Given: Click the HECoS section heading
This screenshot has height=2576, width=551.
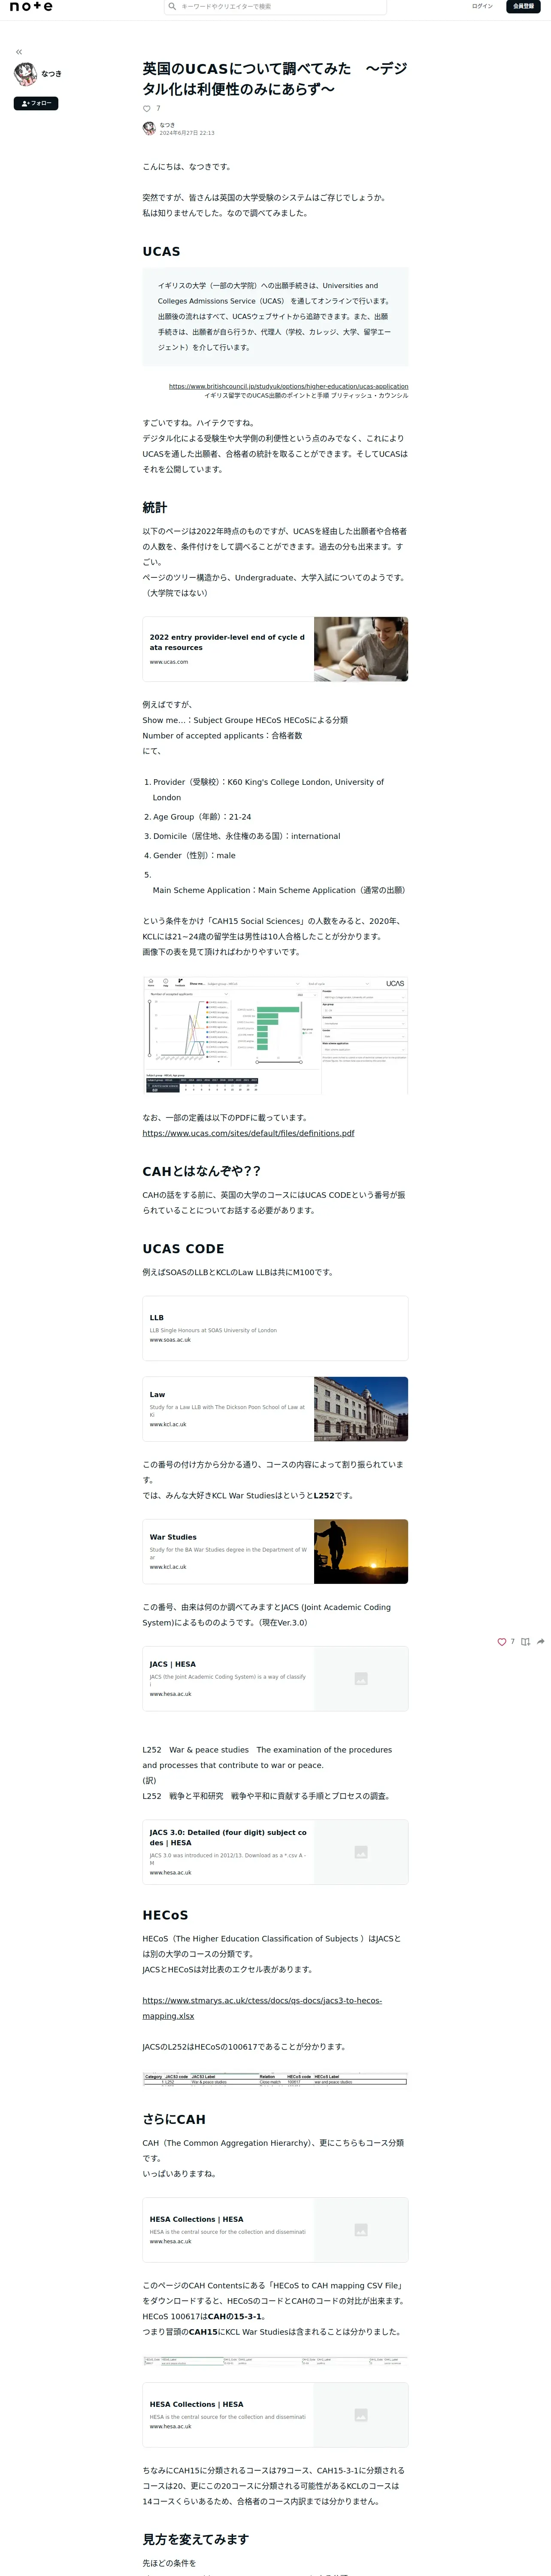Looking at the screenshot, I should coord(165,1915).
